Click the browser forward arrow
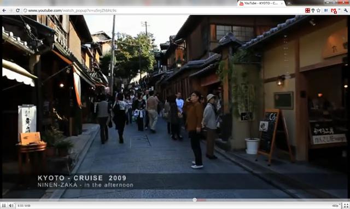This screenshot has width=350, height=209. 11,10
